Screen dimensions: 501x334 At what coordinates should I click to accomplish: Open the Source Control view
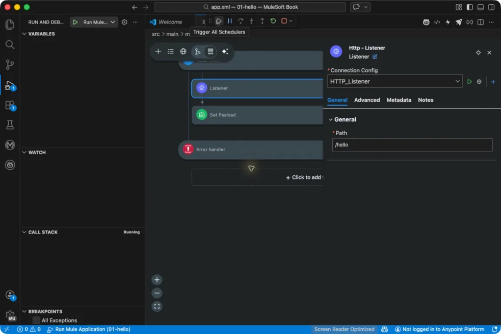(x=10, y=64)
